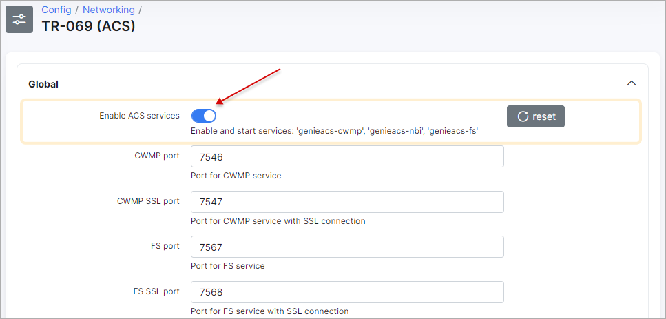This screenshot has height=319, width=666.
Task: Click the config sliders icon beside the title
Action: coord(19,19)
